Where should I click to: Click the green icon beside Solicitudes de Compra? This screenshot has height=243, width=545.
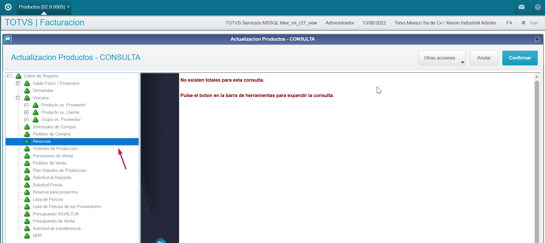click(27, 127)
